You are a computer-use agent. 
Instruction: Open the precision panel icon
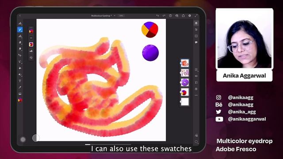click(196, 36)
